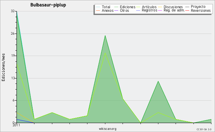Click the highest middle peak of the Ediciones line
This screenshot has width=215, height=132.
click(x=105, y=35)
